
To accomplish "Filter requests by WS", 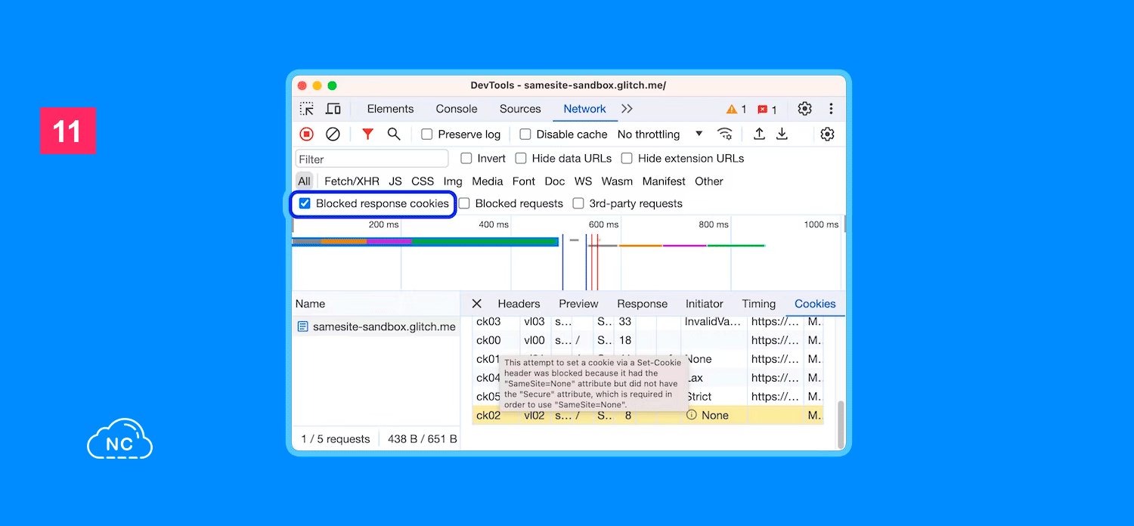I will tap(583, 181).
